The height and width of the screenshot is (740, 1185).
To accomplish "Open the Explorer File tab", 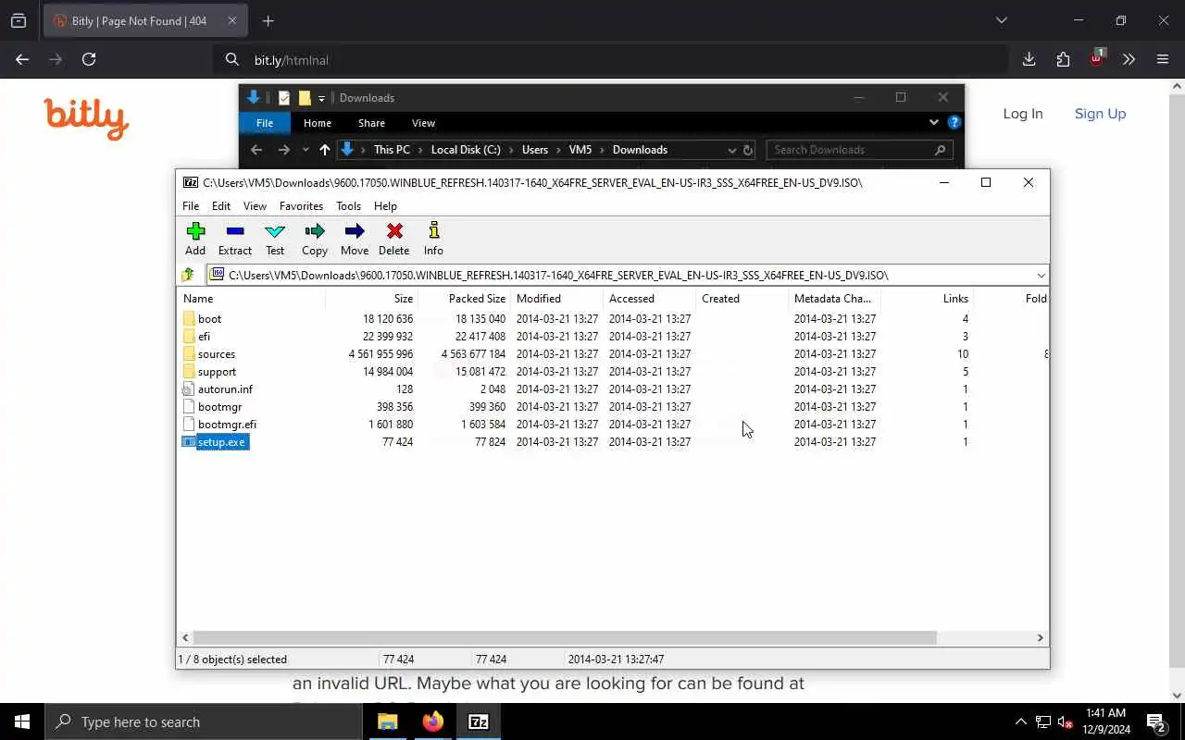I will click(265, 123).
